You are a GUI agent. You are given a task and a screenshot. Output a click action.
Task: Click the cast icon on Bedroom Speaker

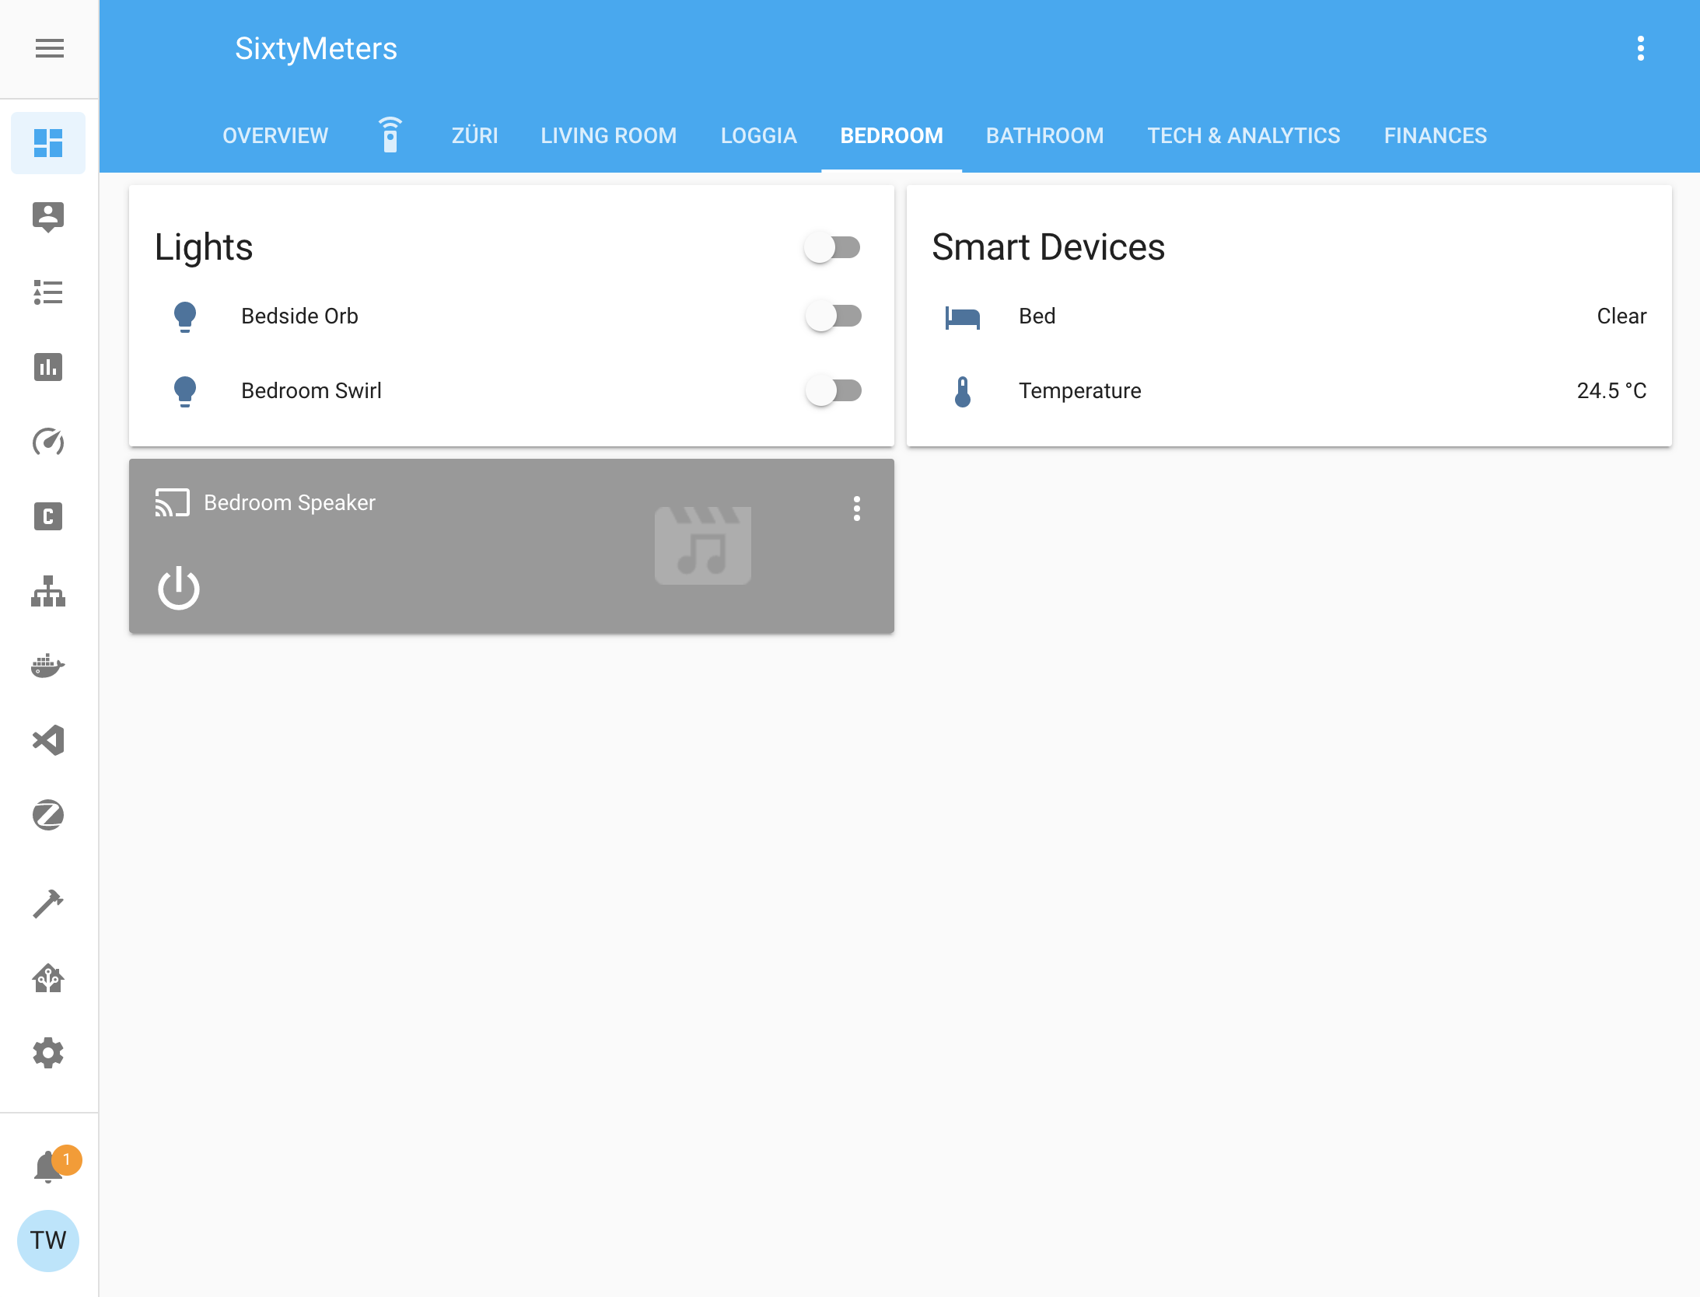(x=172, y=502)
